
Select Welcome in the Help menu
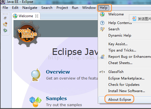[116, 14]
